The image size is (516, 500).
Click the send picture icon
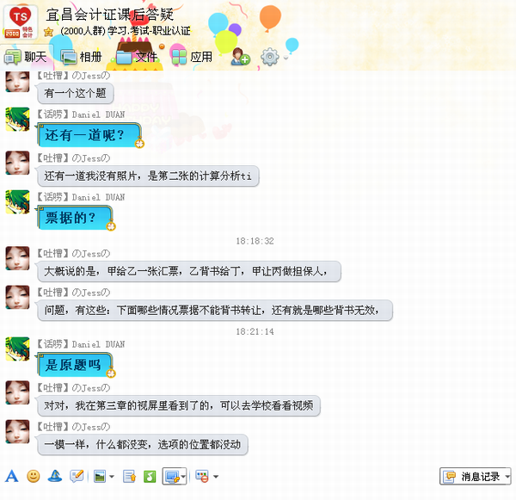click(x=100, y=476)
